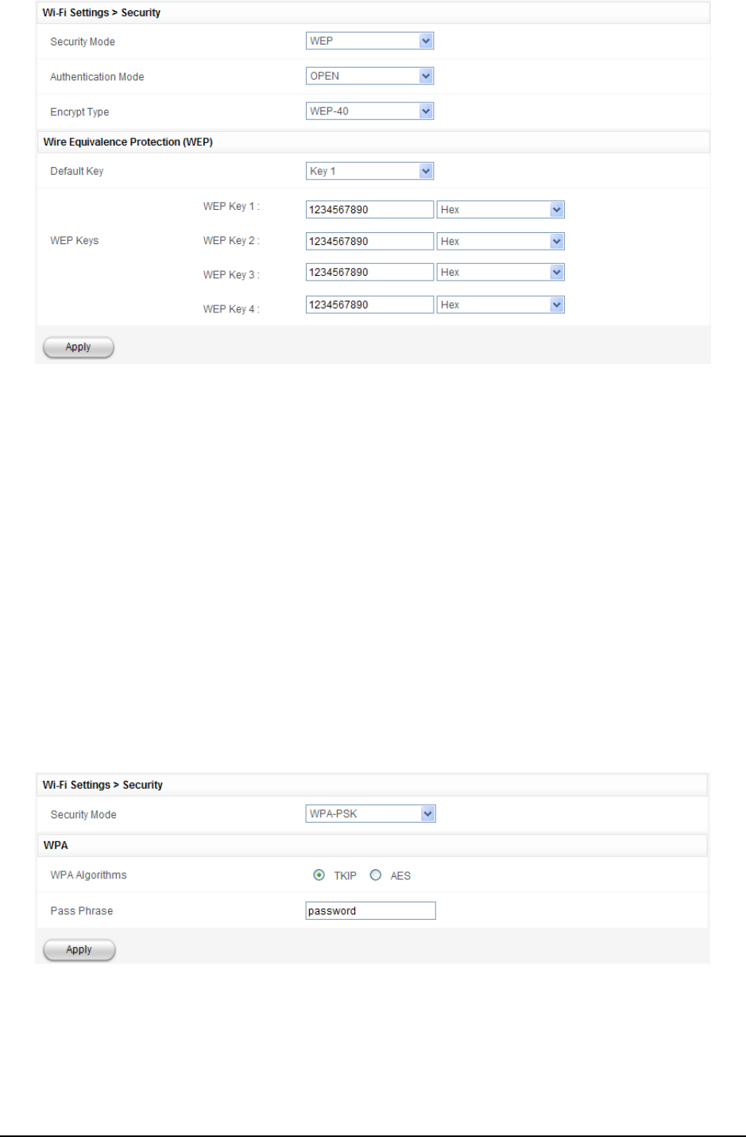Open the Hex format dropdown for WEP Key 1
Screen dimensions: 746x1137
point(501,210)
